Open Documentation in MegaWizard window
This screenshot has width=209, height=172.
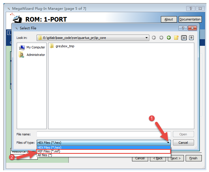[x=190, y=20]
